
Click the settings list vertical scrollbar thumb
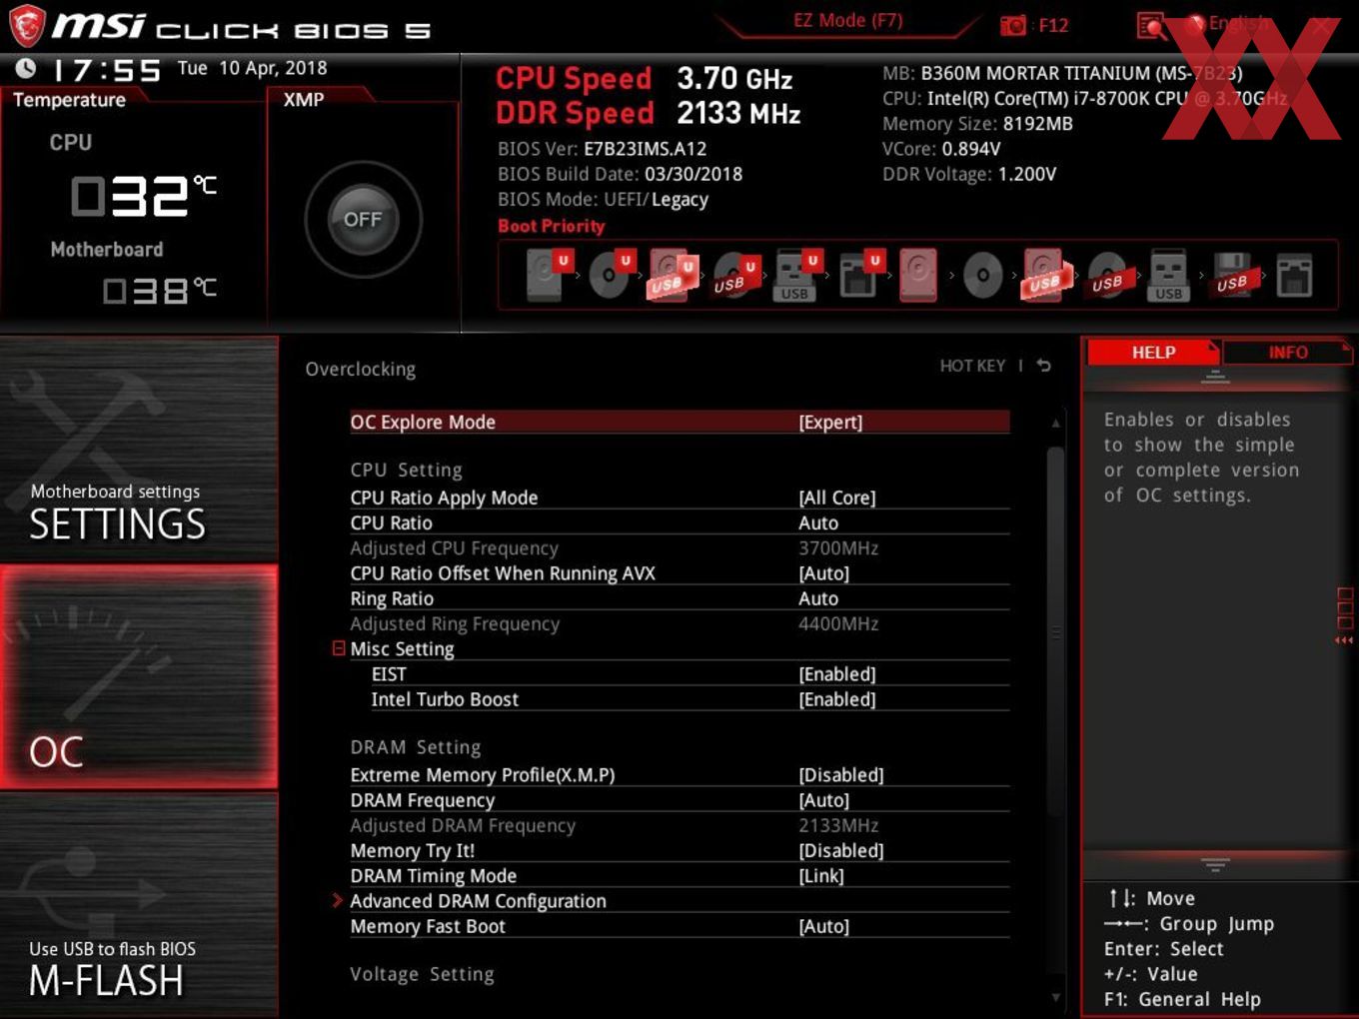1055,631
